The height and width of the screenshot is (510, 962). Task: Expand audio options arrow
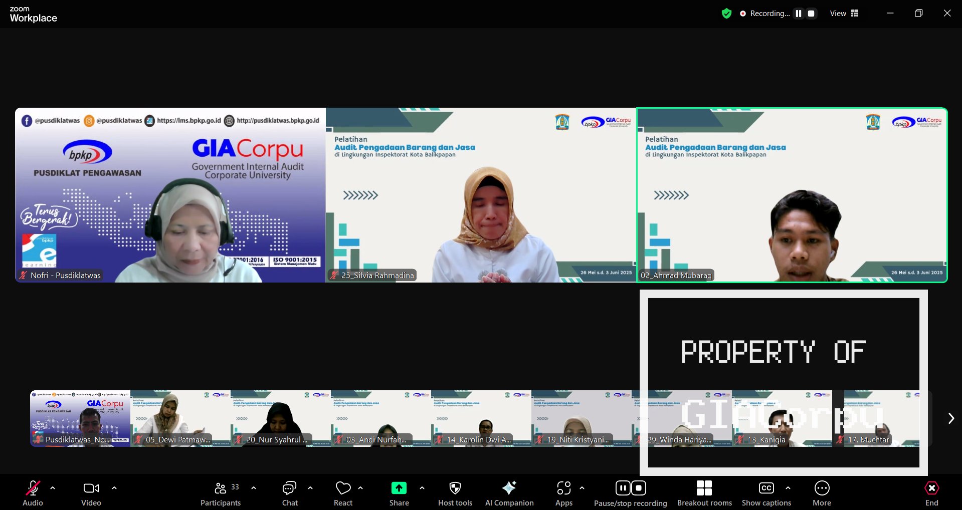53,487
